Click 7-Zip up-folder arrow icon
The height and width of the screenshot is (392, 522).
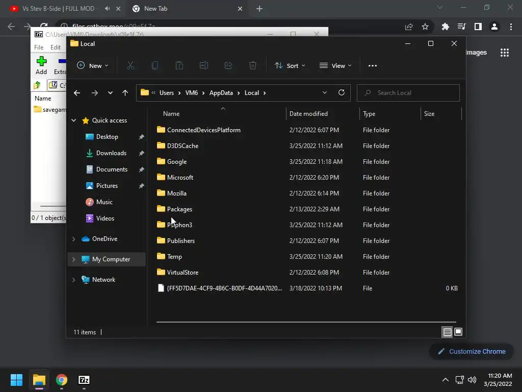37,85
